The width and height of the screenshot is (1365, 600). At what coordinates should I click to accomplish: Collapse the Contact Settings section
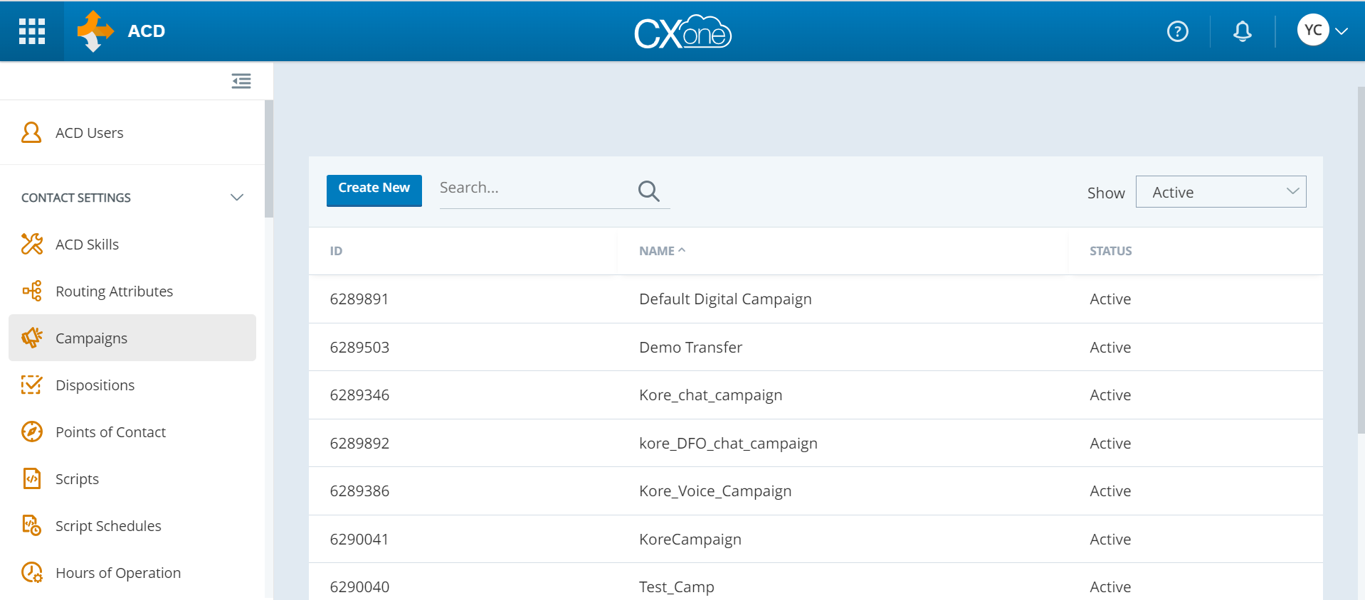(x=237, y=198)
